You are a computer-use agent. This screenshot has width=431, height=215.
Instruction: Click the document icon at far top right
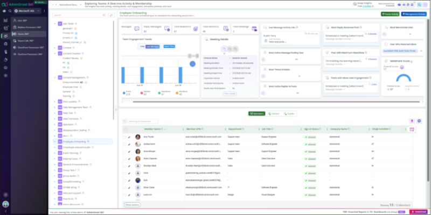(425, 5)
